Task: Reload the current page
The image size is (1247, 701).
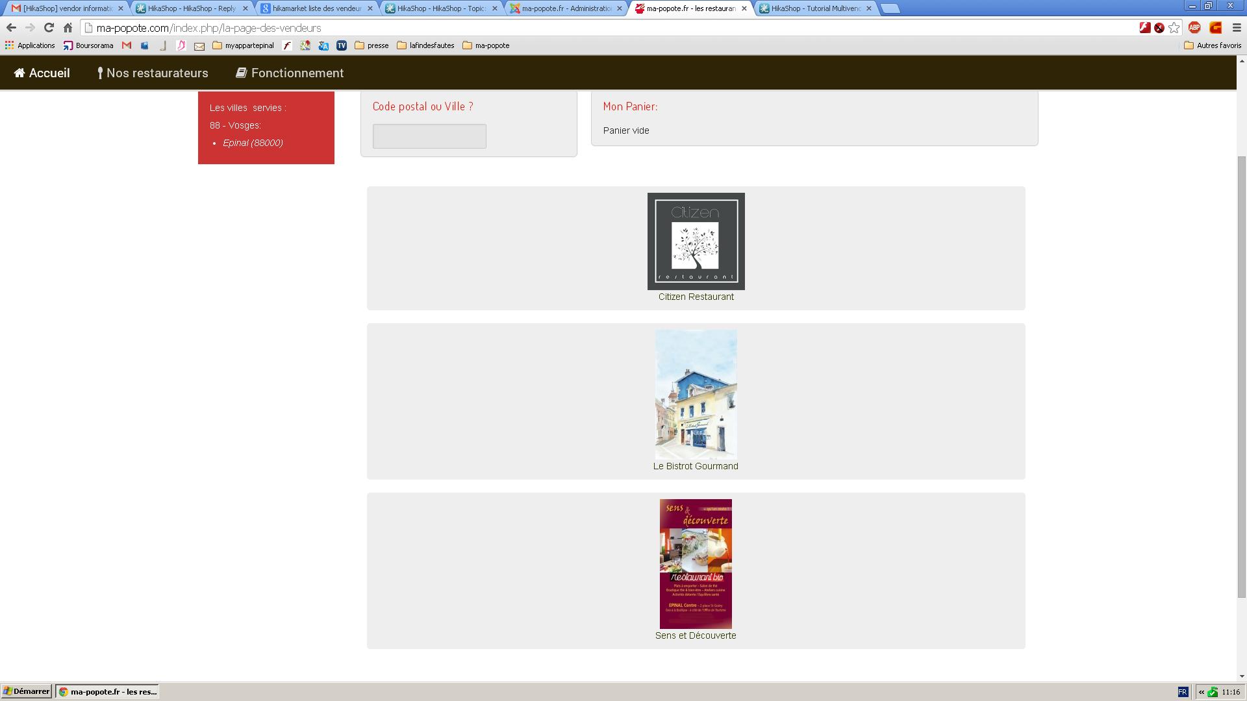Action: (49, 28)
